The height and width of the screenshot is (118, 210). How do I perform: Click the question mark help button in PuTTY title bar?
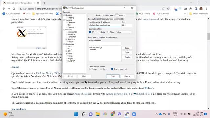[x=124, y=8]
